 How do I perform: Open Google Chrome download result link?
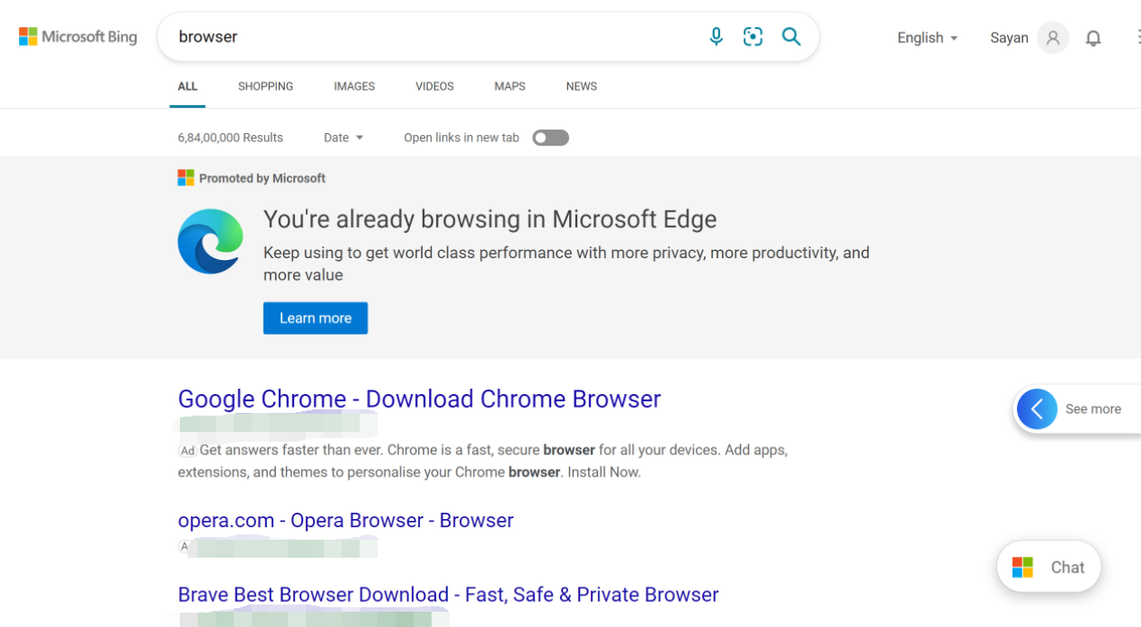tap(419, 399)
